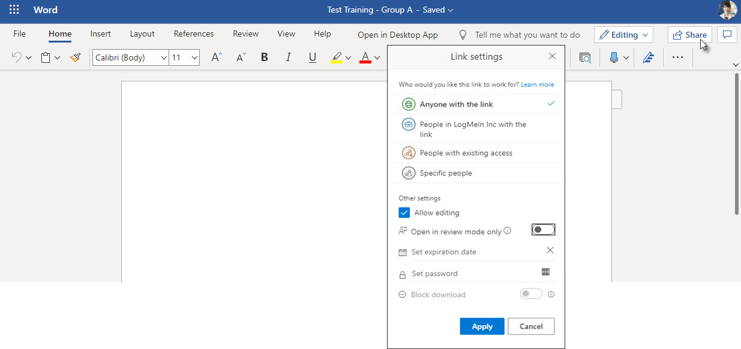Image resolution: width=741 pixels, height=349 pixels.
Task: Apply italic formatting
Action: [x=288, y=57]
